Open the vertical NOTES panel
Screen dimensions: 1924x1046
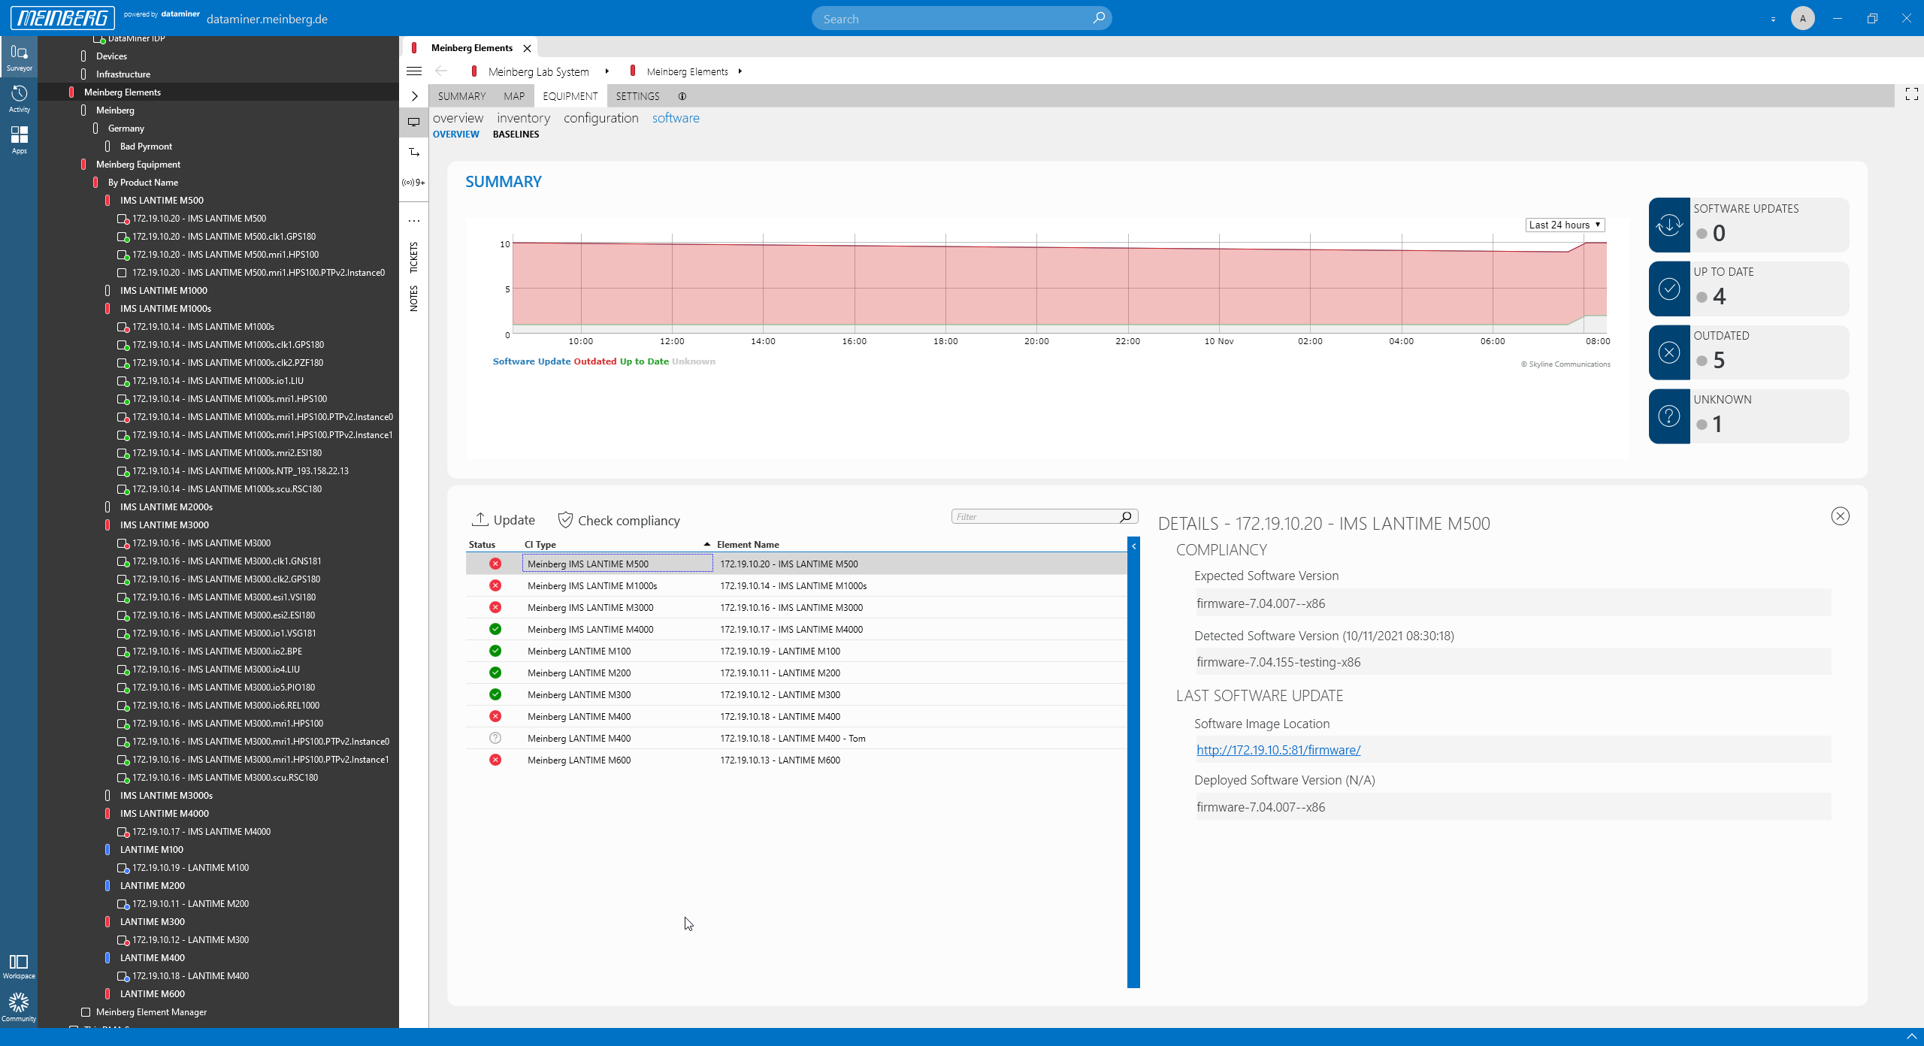click(x=414, y=298)
